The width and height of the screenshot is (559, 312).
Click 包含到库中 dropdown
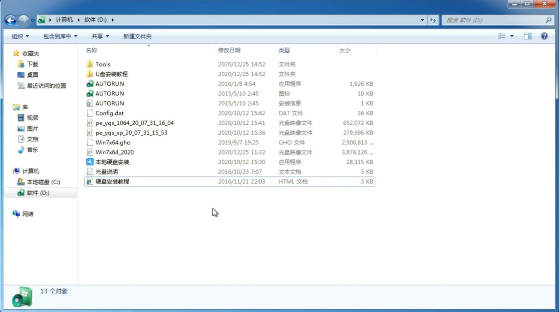point(60,36)
